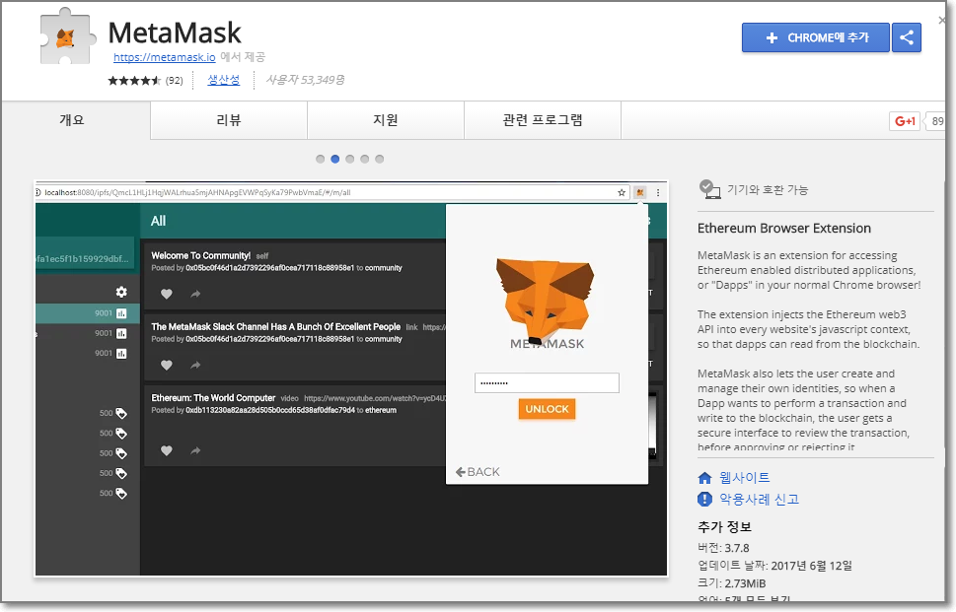Click the CHROME에 추가 button
Screen dimensions: 956x612
pos(816,37)
